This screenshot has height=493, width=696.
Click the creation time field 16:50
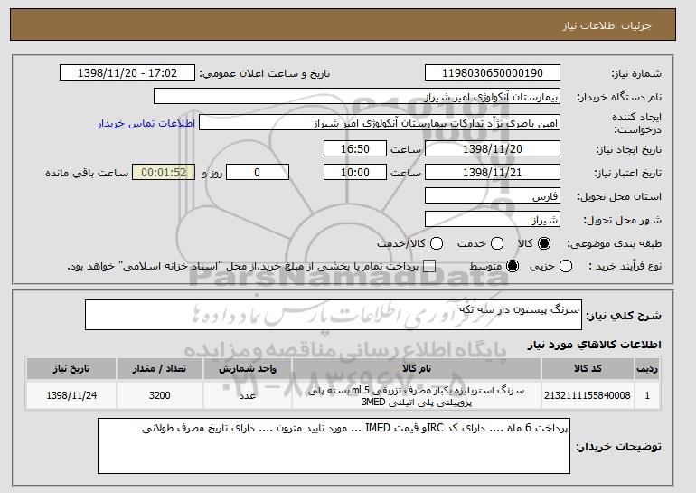pos(355,148)
